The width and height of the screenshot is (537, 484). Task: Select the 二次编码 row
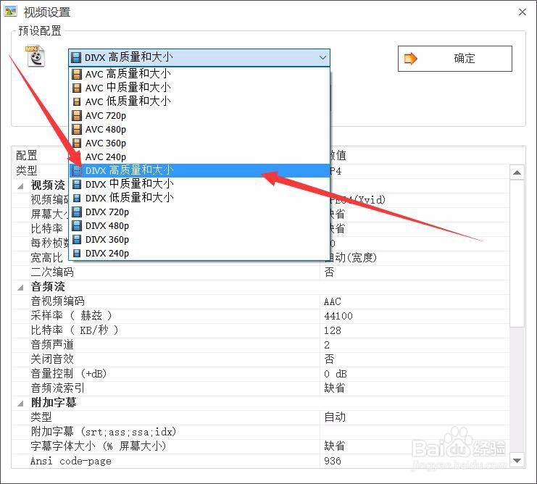point(261,272)
